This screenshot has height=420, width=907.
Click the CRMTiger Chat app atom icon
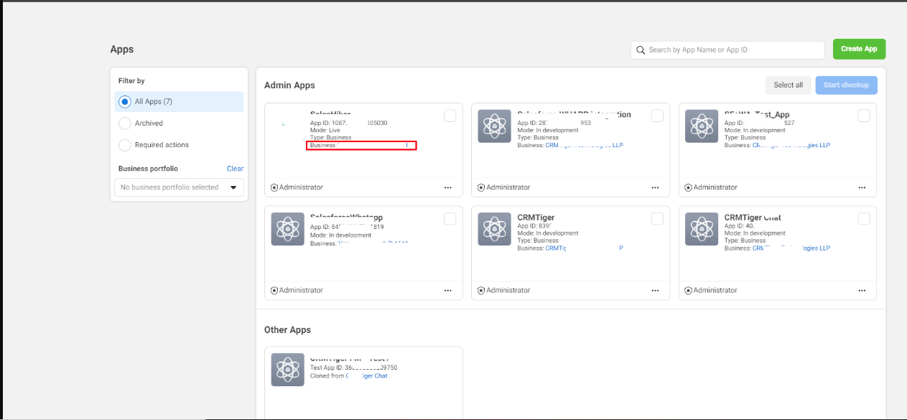(701, 230)
